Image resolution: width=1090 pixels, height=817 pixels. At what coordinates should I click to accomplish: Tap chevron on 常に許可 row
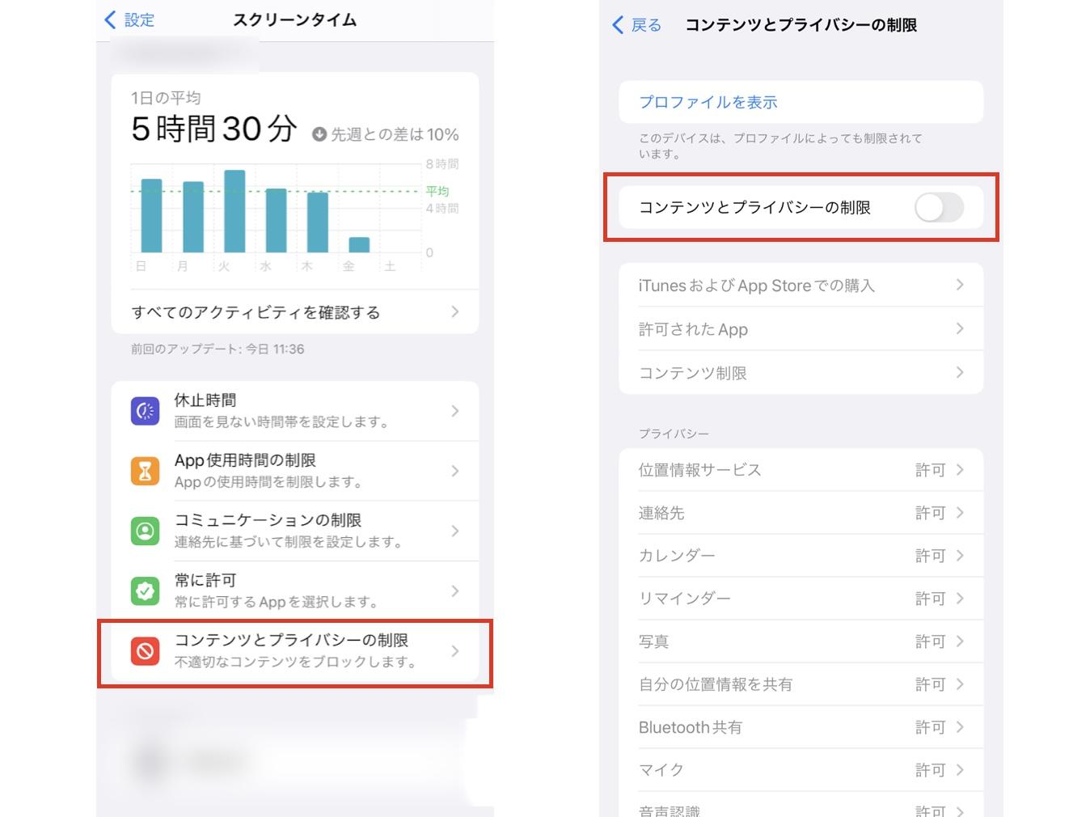(x=455, y=591)
